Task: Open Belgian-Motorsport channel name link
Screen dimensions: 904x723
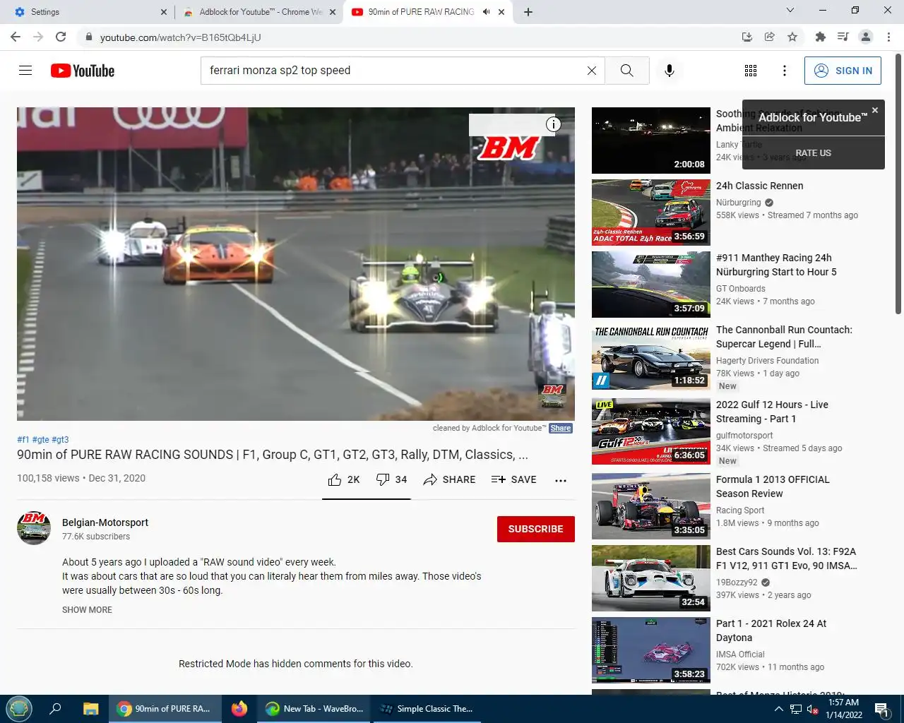Action: [x=105, y=522]
